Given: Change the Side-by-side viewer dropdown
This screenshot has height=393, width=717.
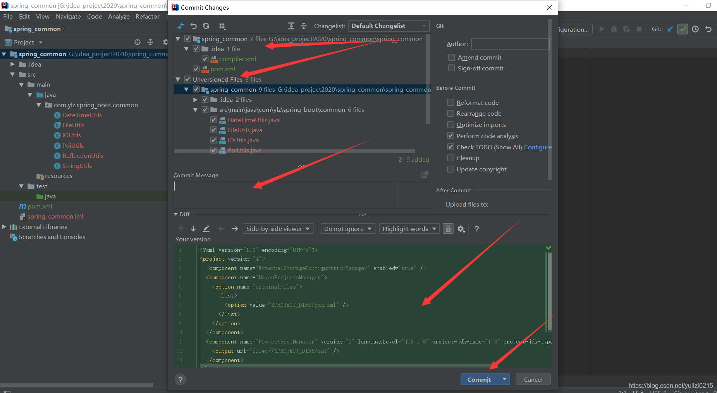Looking at the screenshot, I should 277,229.
